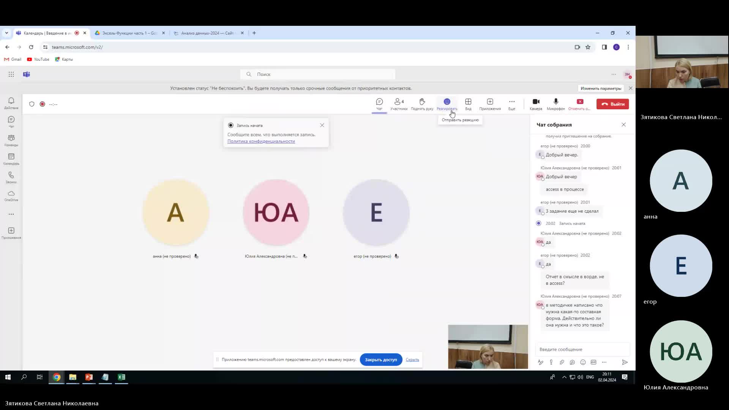
Task: Open the Gmail bookmark
Action: (13, 59)
